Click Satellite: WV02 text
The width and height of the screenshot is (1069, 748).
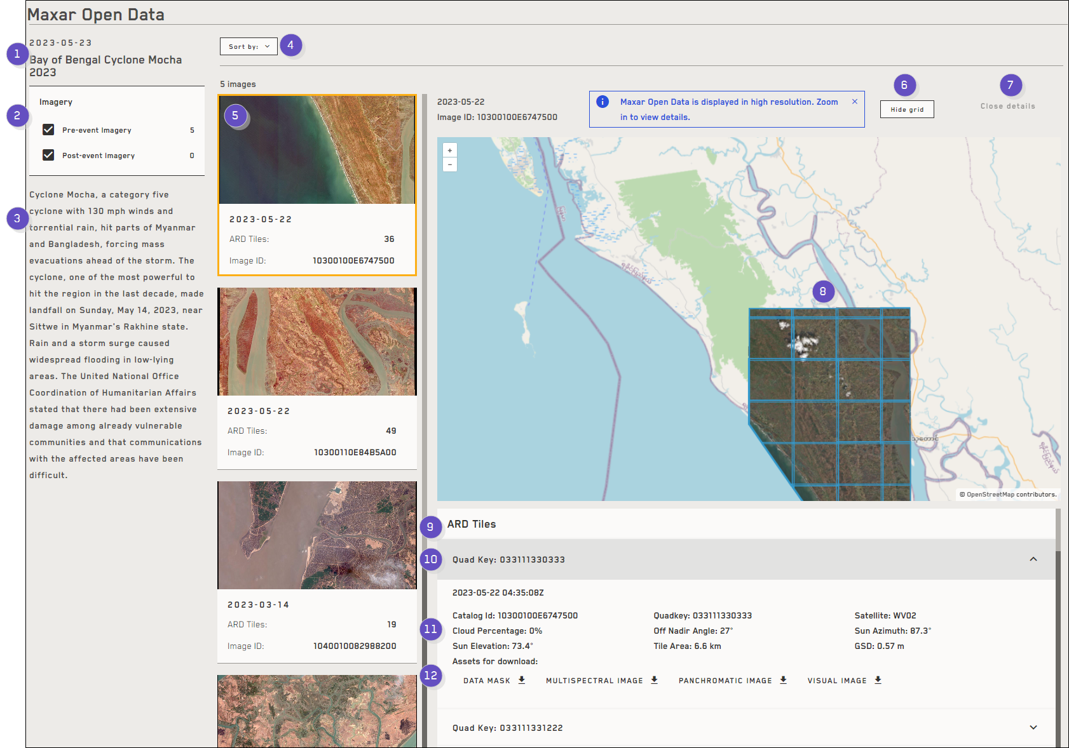[x=885, y=615]
